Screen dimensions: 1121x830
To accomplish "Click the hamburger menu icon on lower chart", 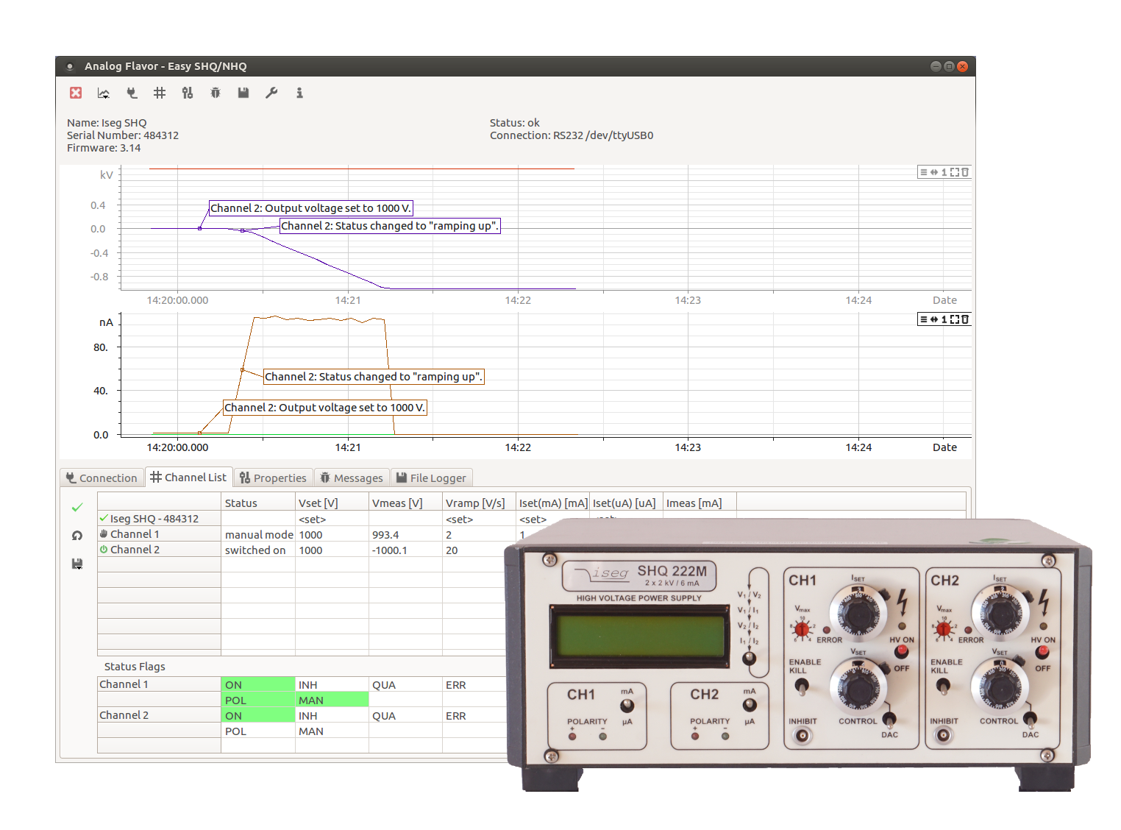I will coord(924,319).
